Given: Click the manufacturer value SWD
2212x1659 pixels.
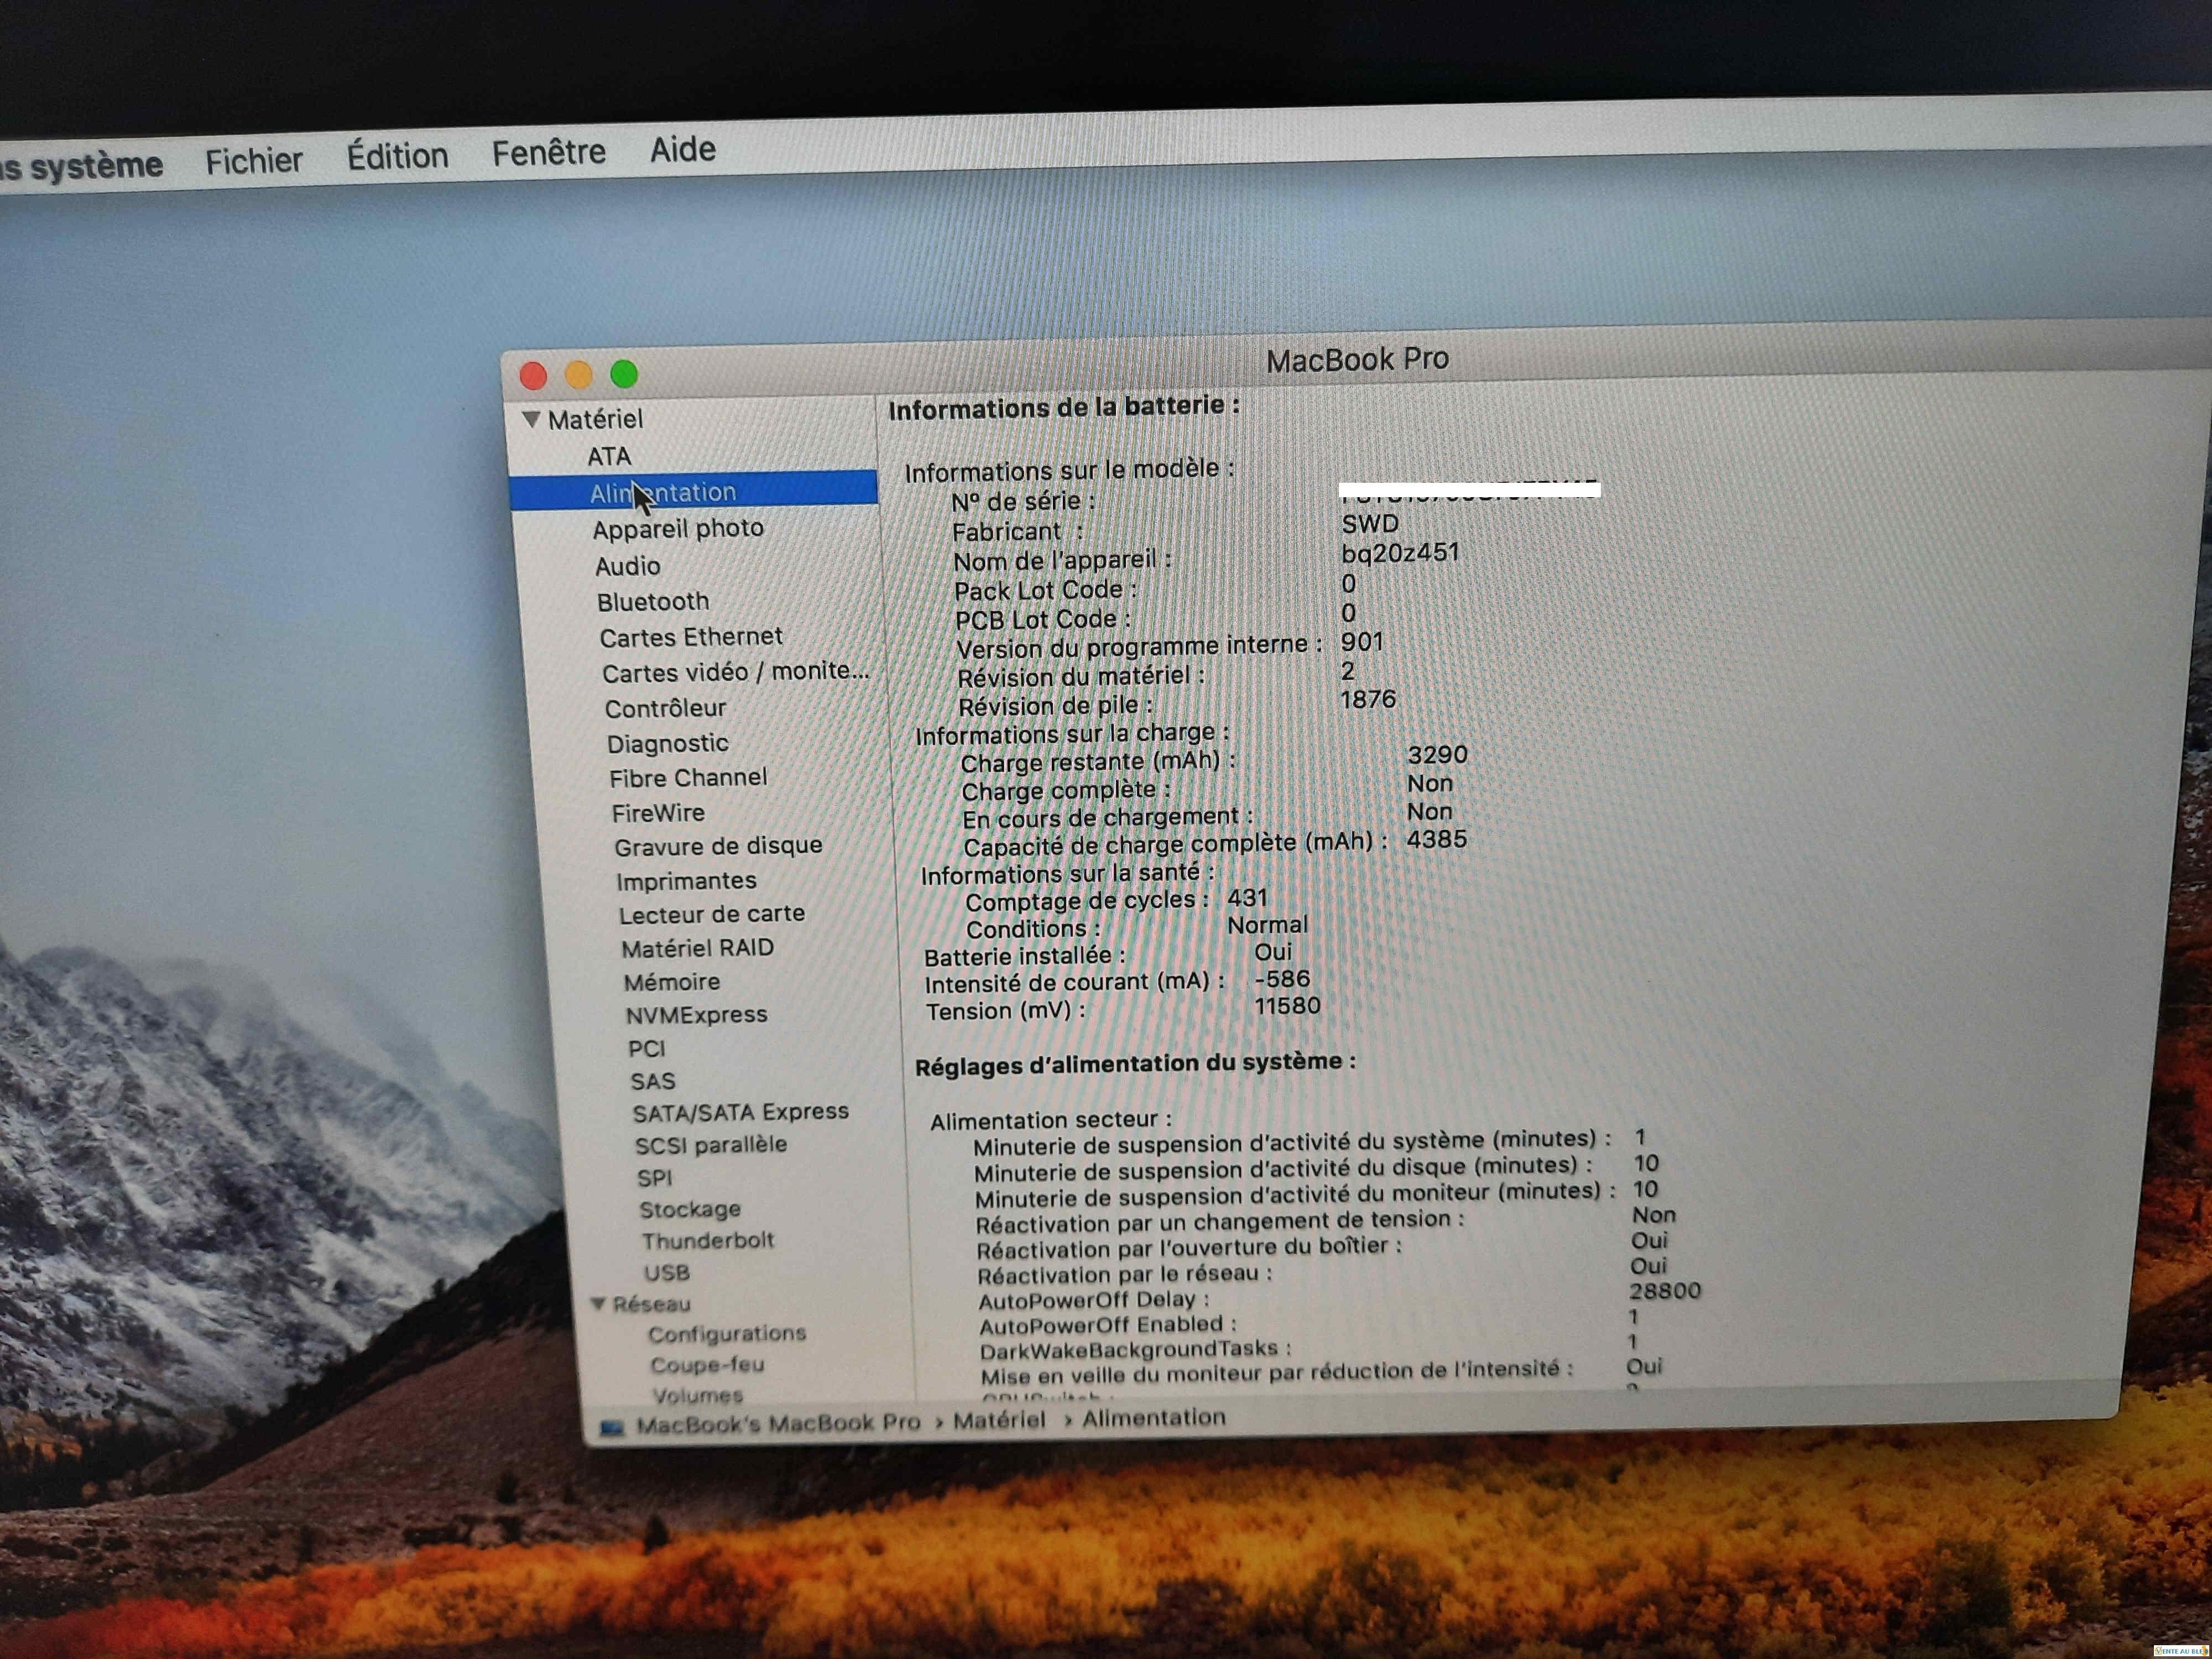Looking at the screenshot, I should click(x=1370, y=523).
